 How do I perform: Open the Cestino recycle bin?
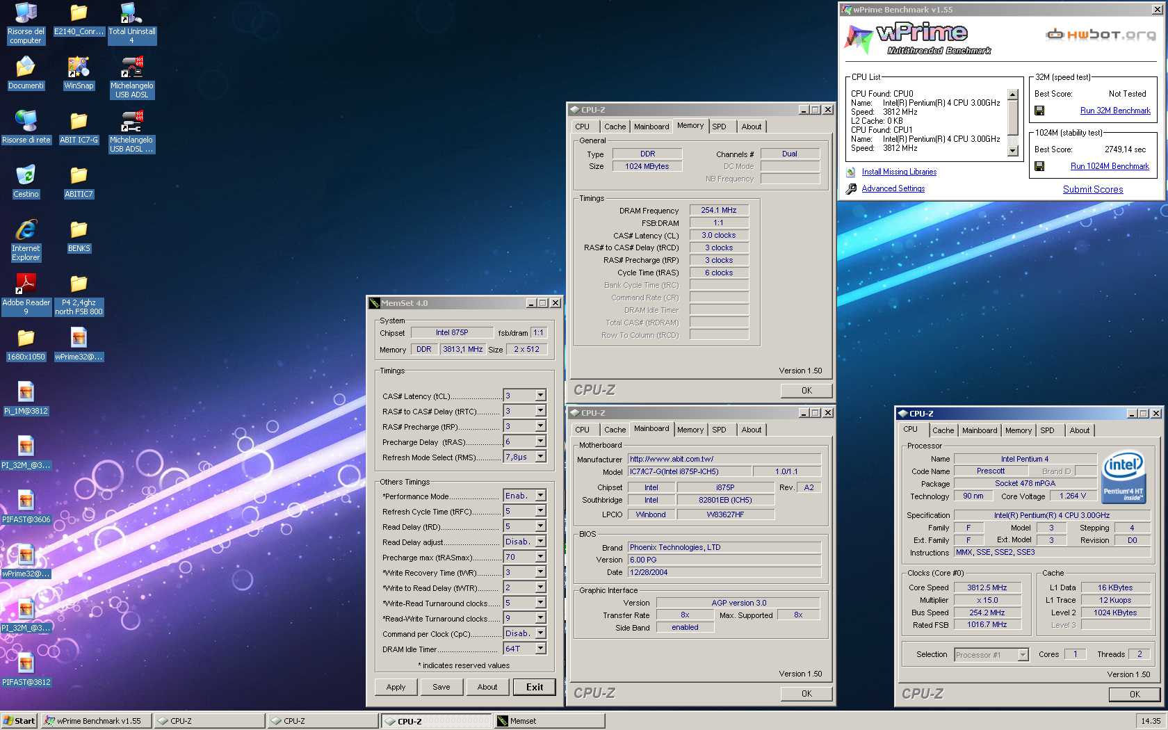26,181
